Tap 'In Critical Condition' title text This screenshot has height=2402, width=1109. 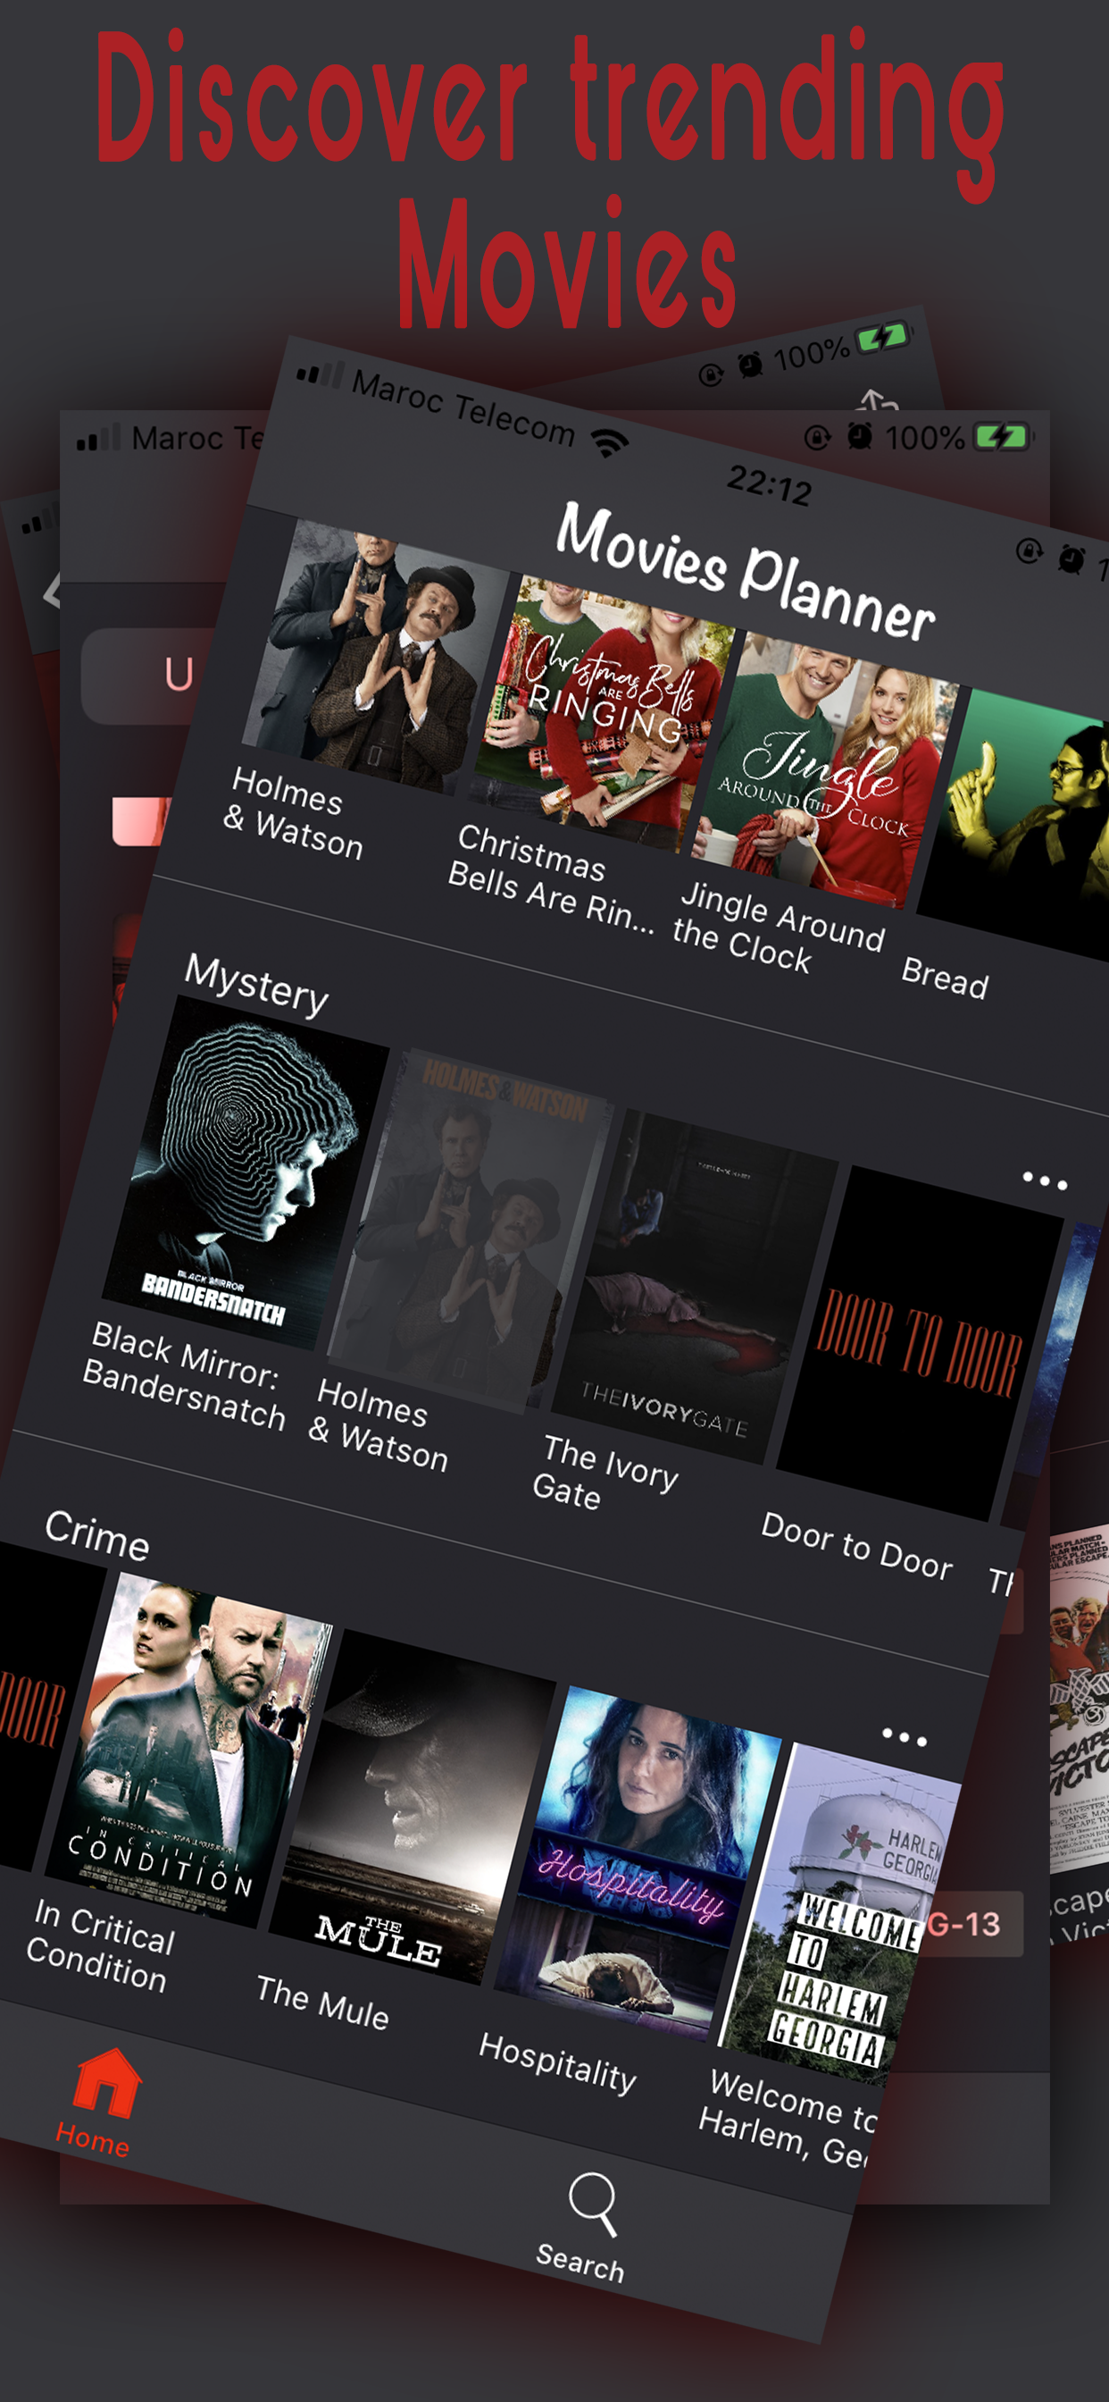[x=101, y=1947]
